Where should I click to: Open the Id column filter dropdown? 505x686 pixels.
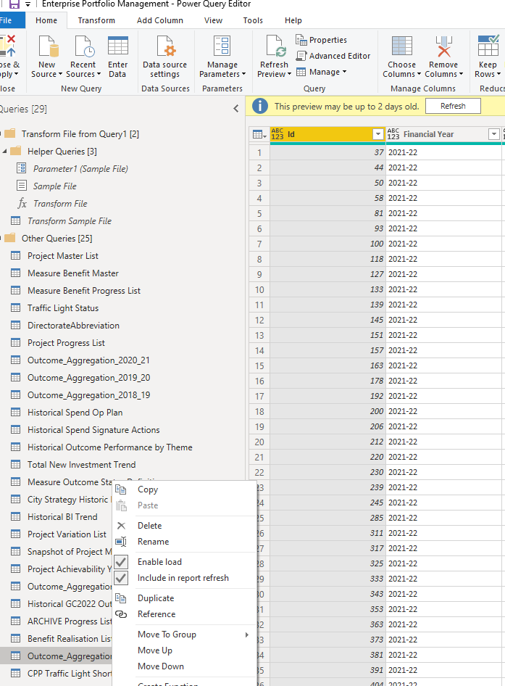(378, 134)
